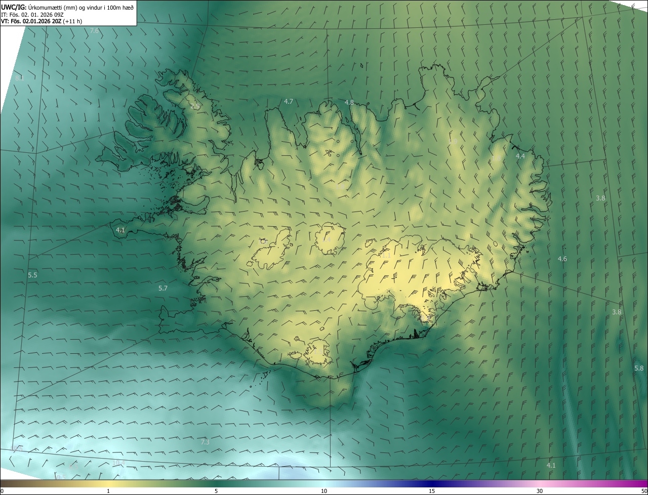This screenshot has width=648, height=495.
Task: Click the color scale at tick 5
Action: click(216, 484)
